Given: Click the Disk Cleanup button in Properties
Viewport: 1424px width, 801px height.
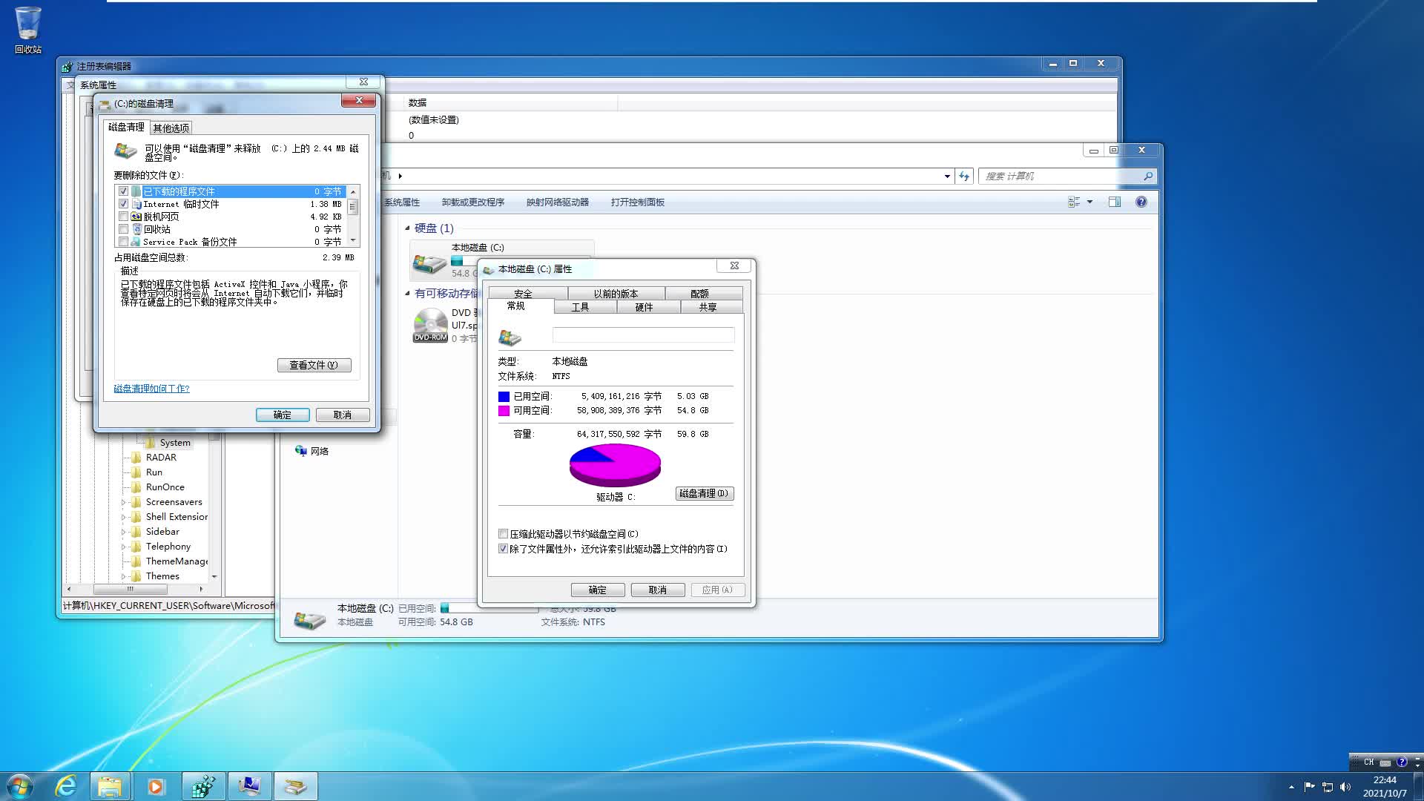Looking at the screenshot, I should (x=704, y=493).
